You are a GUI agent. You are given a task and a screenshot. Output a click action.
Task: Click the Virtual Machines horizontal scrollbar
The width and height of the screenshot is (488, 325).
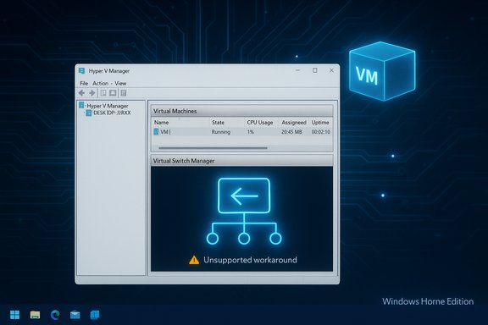point(213,148)
